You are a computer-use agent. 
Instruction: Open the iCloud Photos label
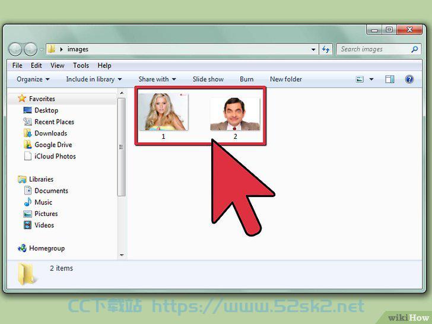click(x=55, y=156)
